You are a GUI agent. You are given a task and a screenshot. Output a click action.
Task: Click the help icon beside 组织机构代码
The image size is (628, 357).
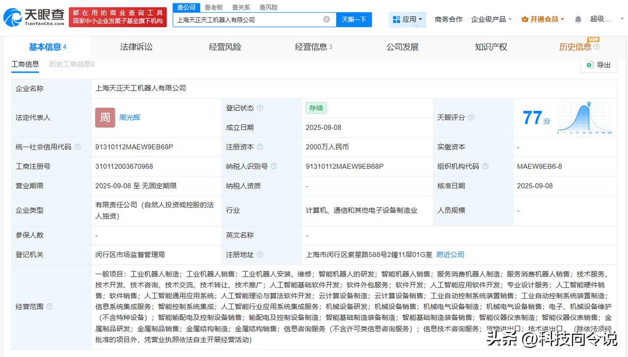tap(485, 166)
